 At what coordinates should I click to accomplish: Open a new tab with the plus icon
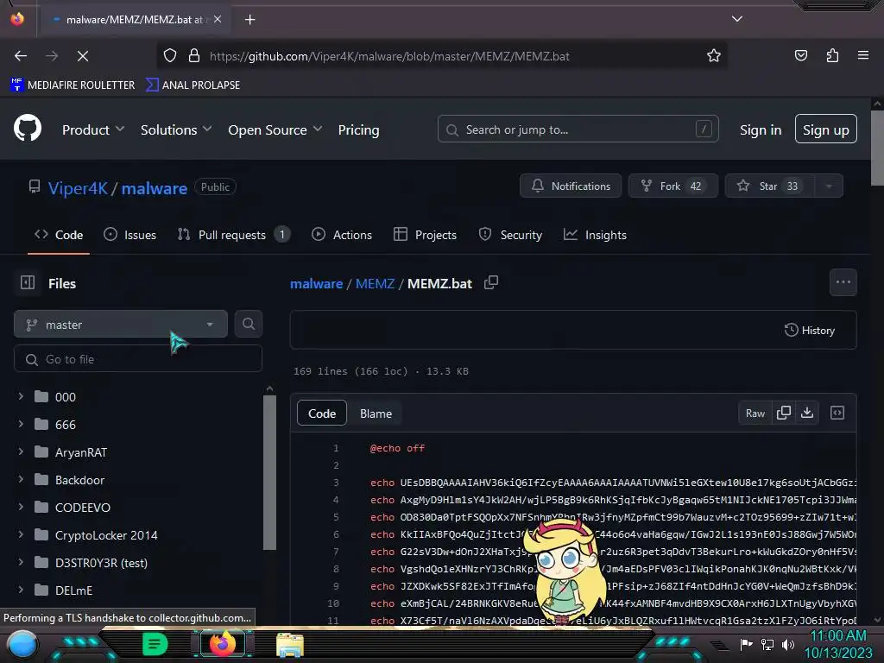[249, 20]
